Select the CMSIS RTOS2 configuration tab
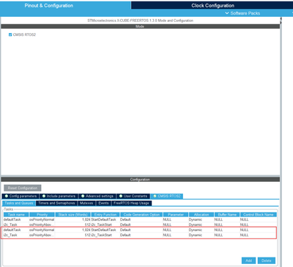The width and height of the screenshot is (293, 267). [x=167, y=196]
